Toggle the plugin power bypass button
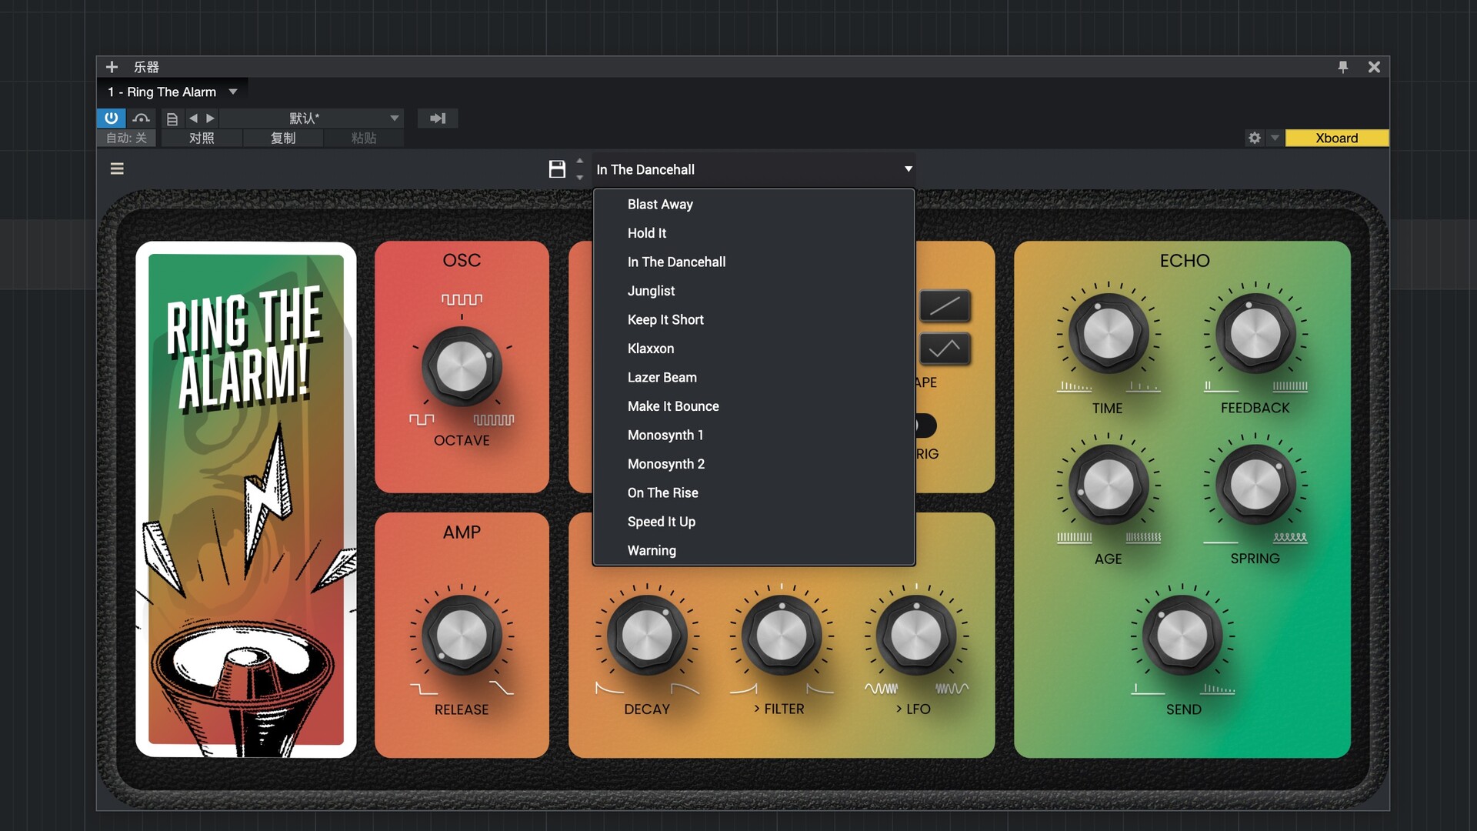The height and width of the screenshot is (831, 1477). [x=111, y=118]
